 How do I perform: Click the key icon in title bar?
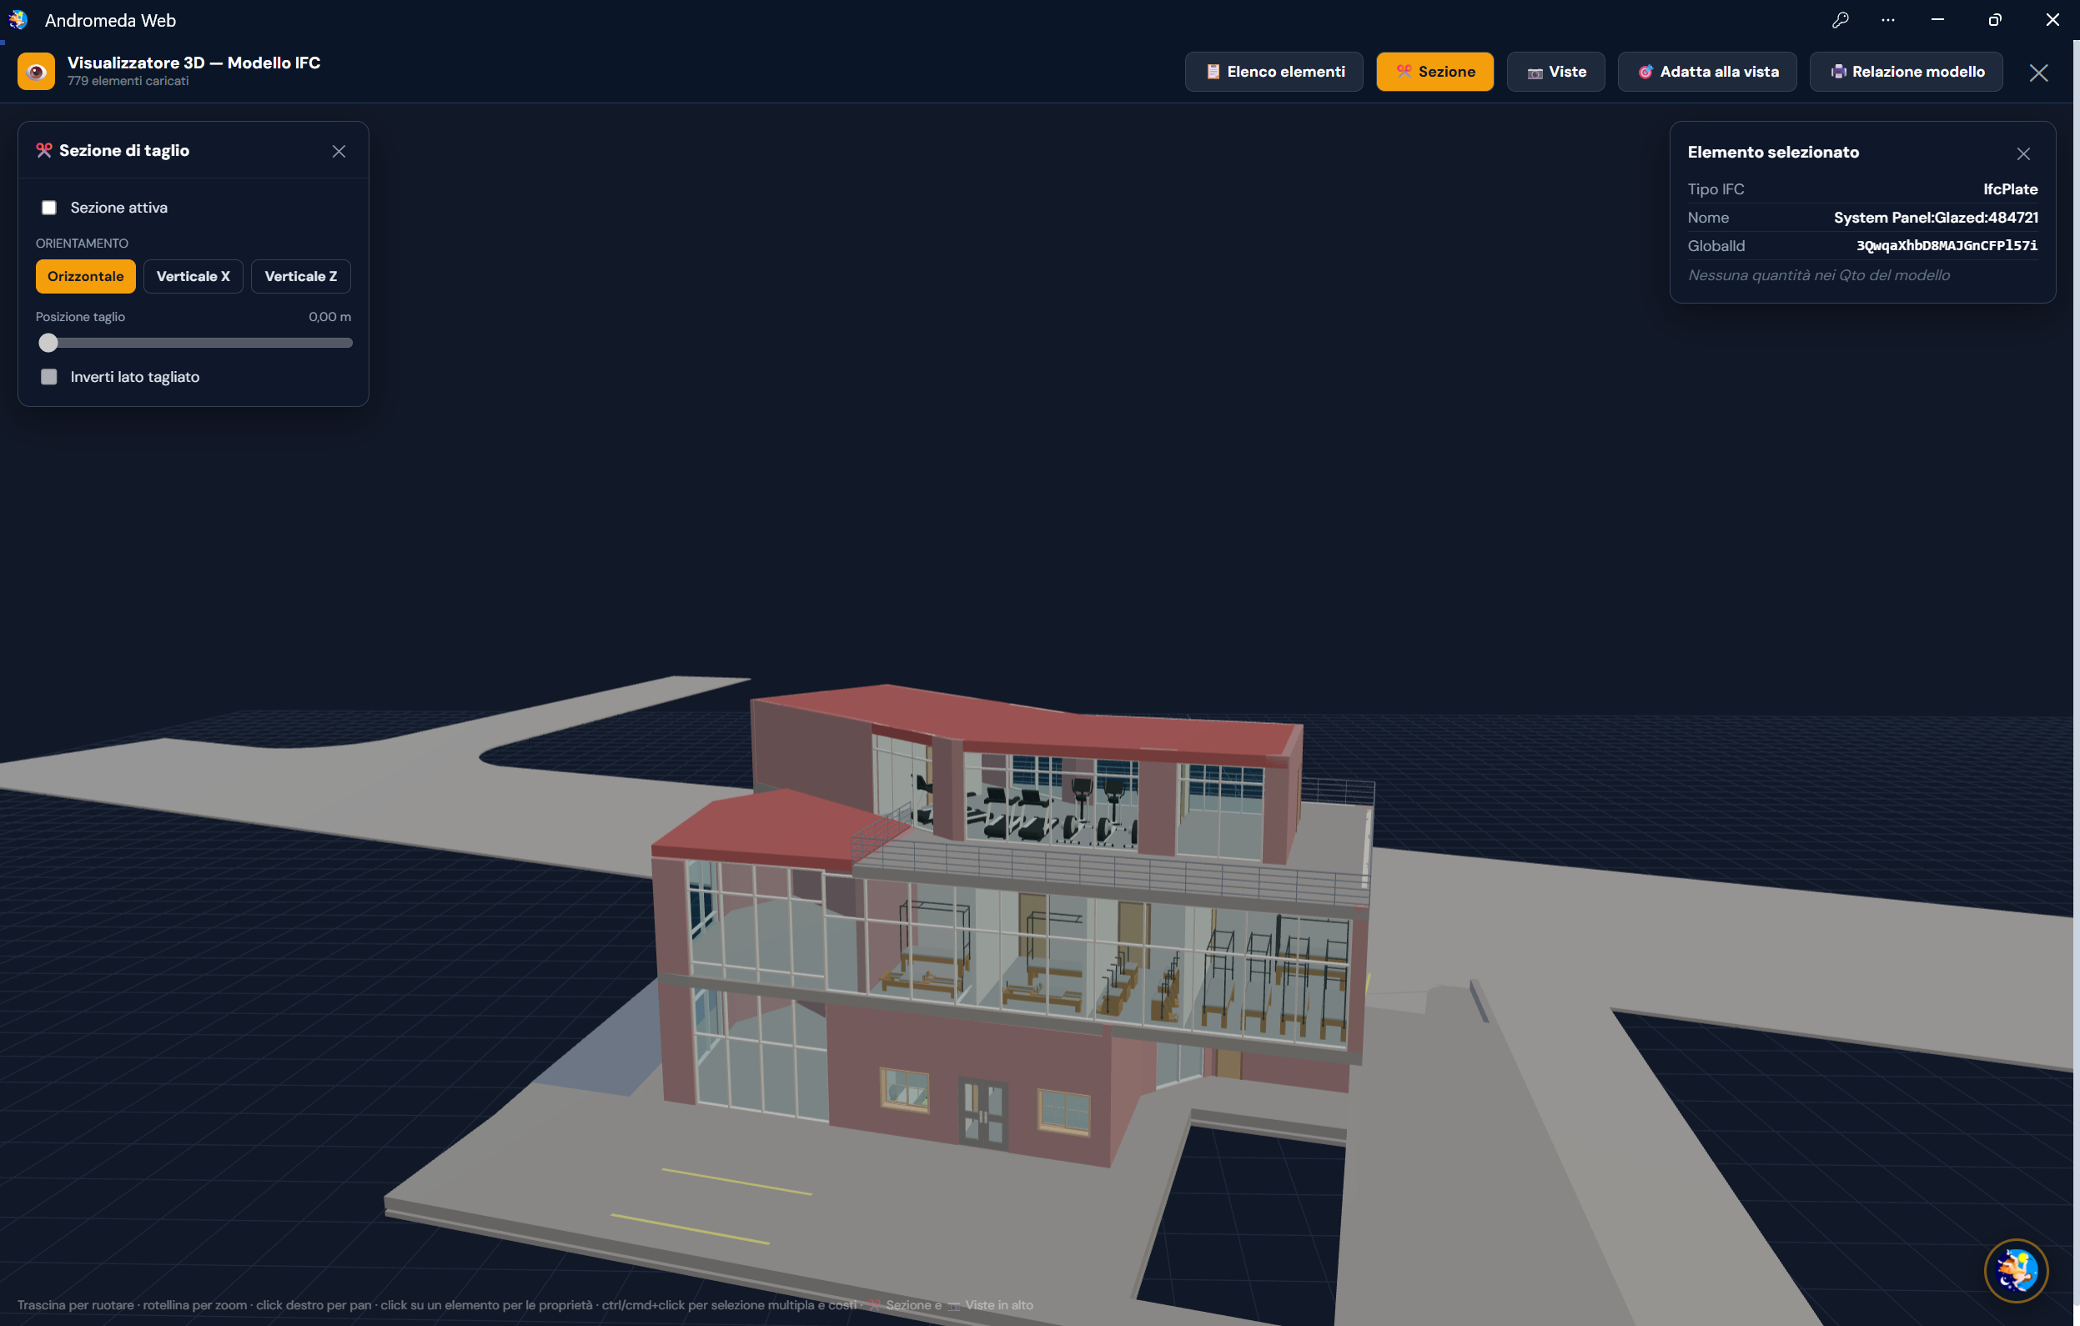click(x=1840, y=20)
